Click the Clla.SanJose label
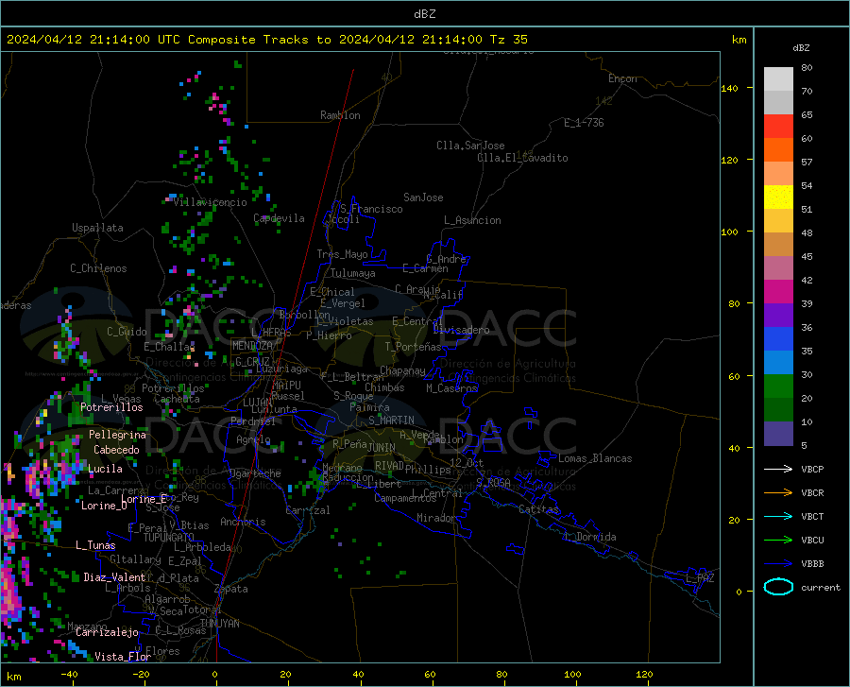This screenshot has height=687, width=850. (x=470, y=146)
